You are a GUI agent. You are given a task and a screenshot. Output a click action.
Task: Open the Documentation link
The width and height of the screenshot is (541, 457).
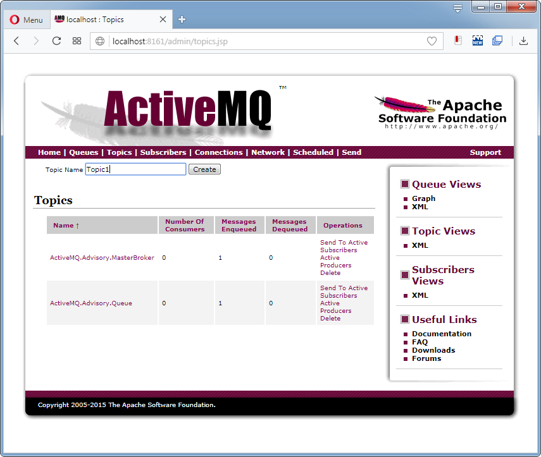click(x=441, y=334)
